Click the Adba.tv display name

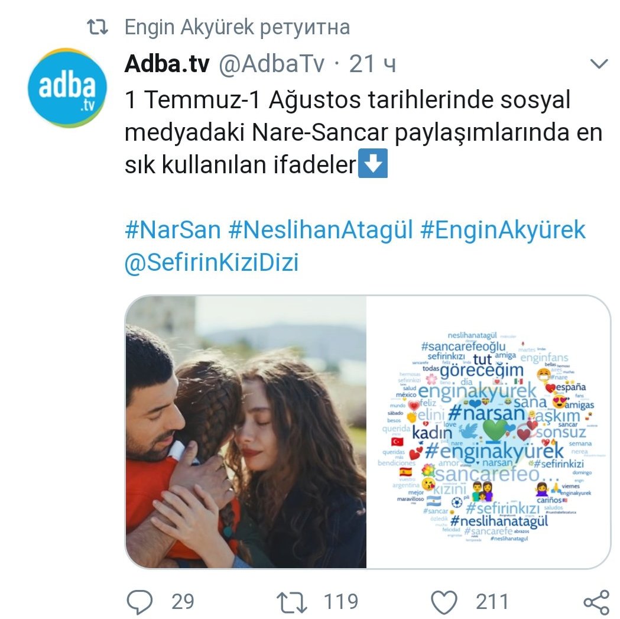point(167,64)
